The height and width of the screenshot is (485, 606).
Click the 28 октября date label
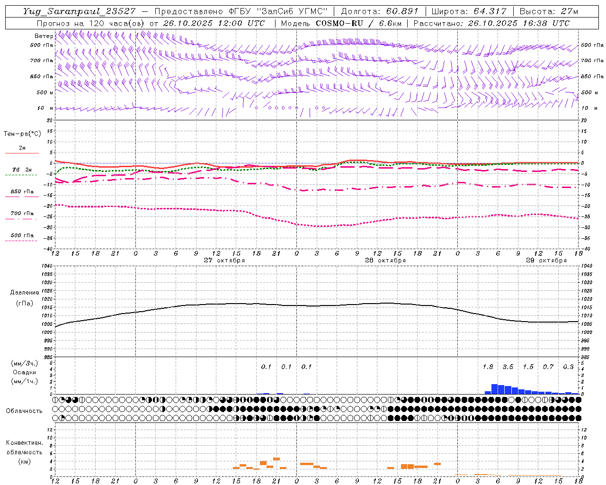[x=385, y=260]
